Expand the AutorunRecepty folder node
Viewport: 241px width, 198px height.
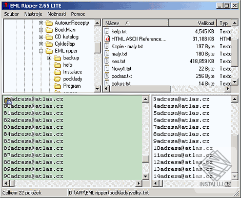click(41, 23)
